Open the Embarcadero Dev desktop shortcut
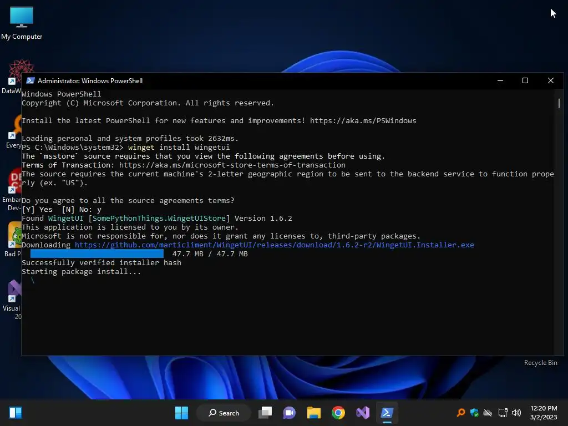Image resolution: width=568 pixels, height=426 pixels. (x=12, y=190)
